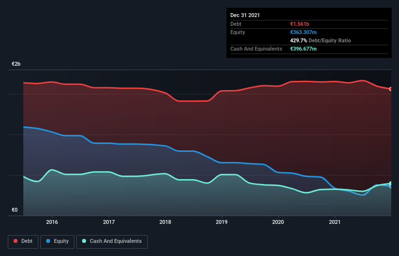Click the teal Cash endpoint marker
Viewport: 399px width, 256px height.
pyautogui.click(x=391, y=183)
